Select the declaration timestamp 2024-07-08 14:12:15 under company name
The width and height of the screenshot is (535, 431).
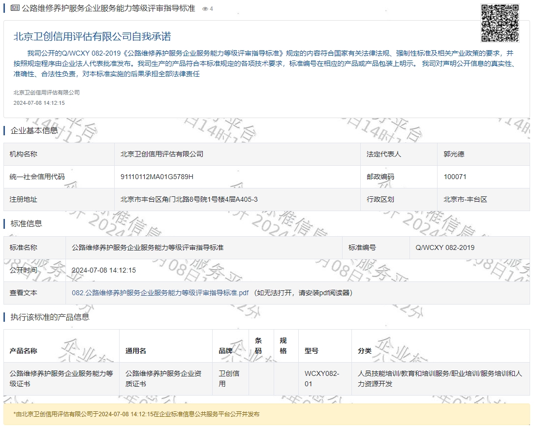click(39, 103)
